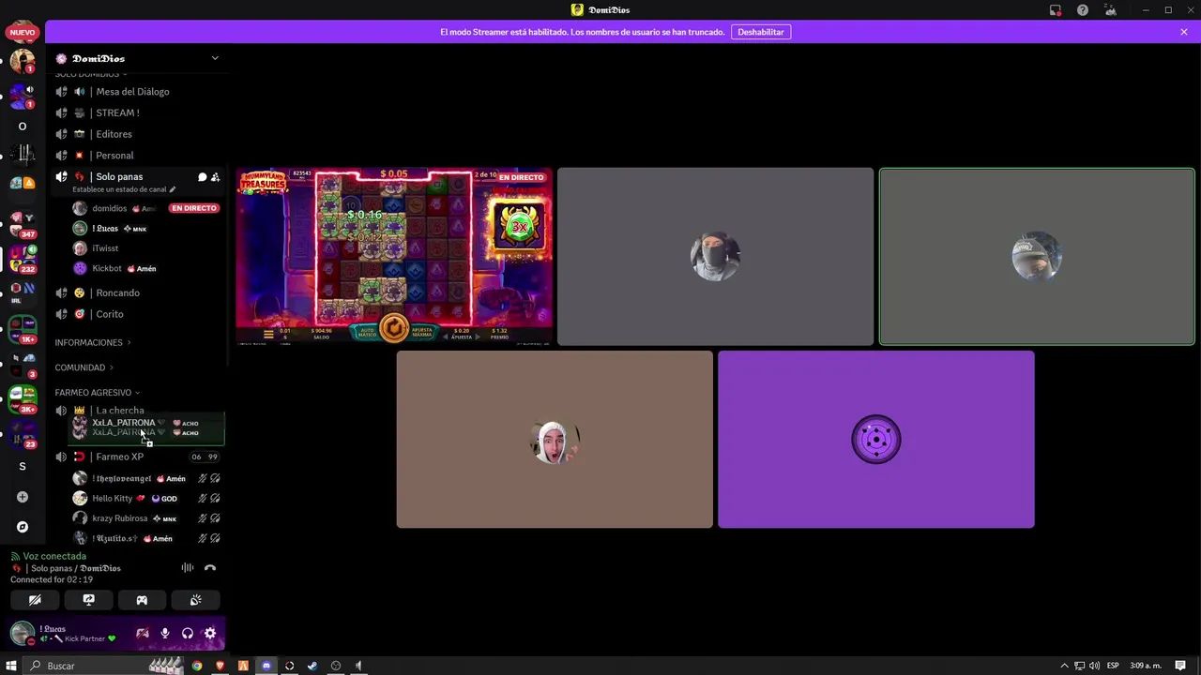This screenshot has height=675, width=1201.
Task: Open Windows notification center
Action: coord(1180,666)
